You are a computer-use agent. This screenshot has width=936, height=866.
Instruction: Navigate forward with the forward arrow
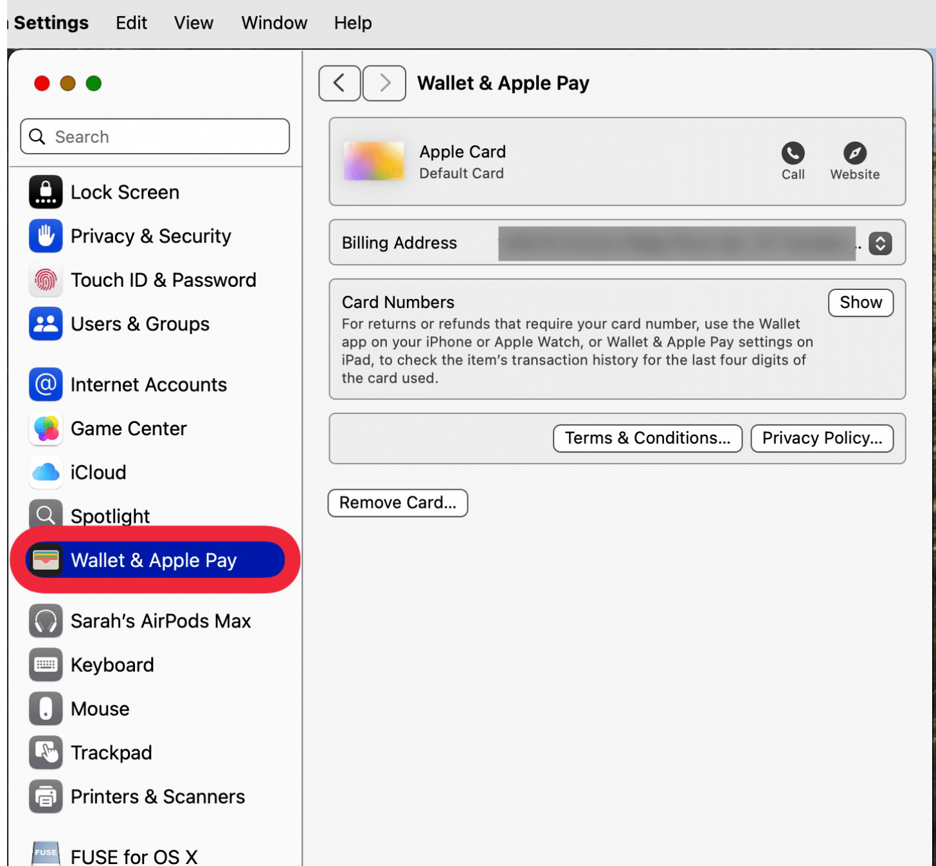(x=384, y=83)
